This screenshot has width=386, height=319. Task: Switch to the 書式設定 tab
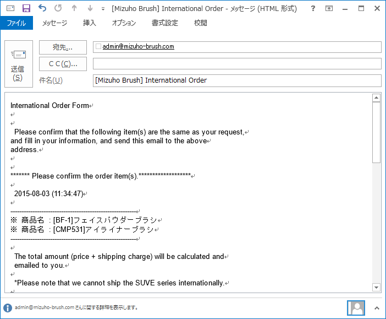coord(165,23)
